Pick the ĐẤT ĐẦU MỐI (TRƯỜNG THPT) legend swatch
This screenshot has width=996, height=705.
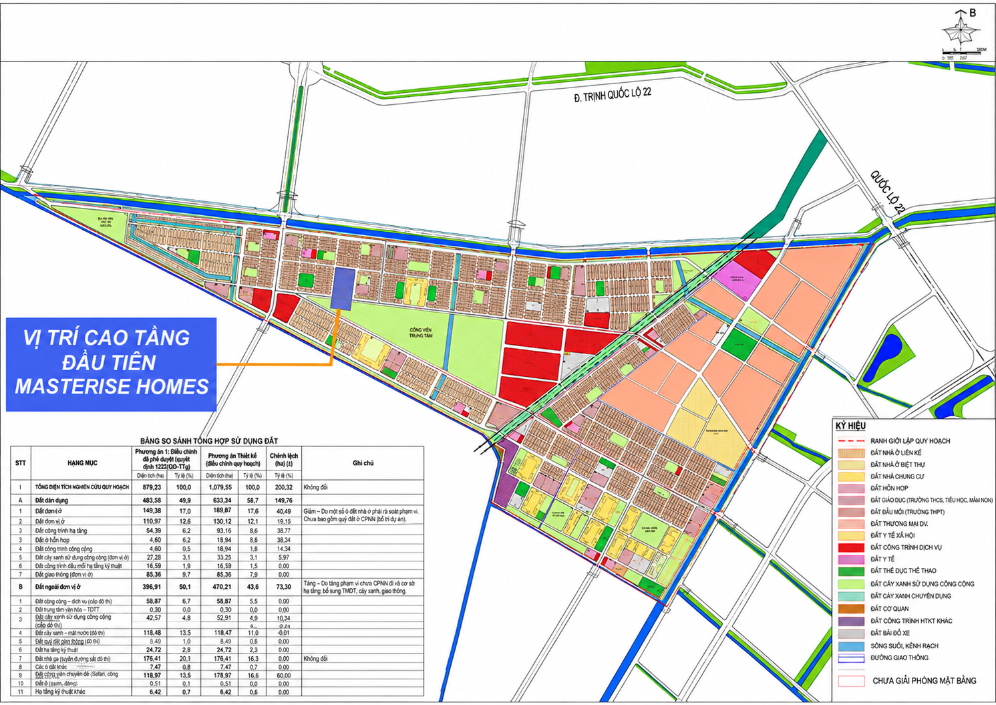click(x=851, y=512)
